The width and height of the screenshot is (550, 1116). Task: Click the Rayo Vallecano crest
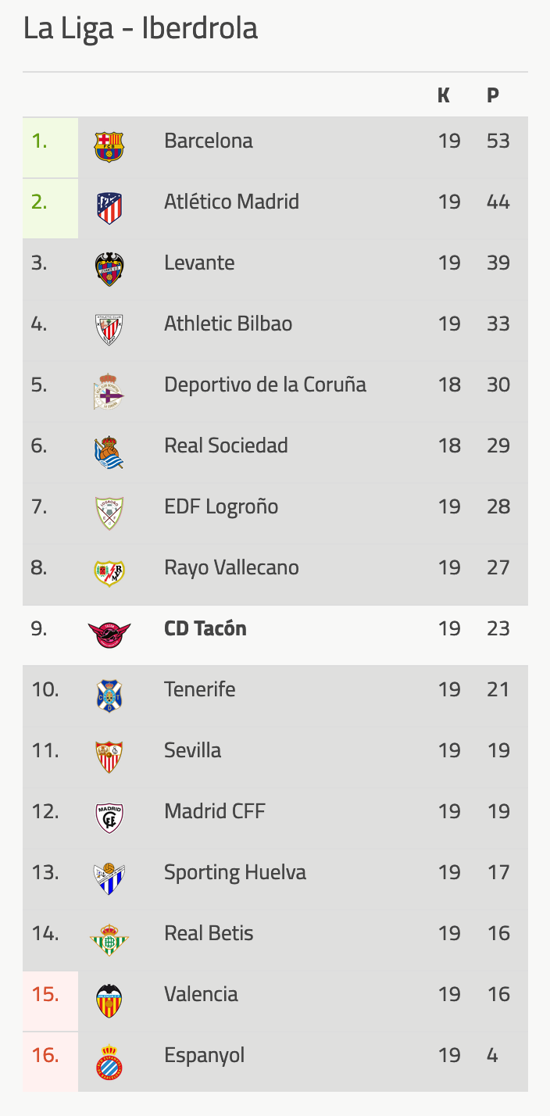click(109, 574)
